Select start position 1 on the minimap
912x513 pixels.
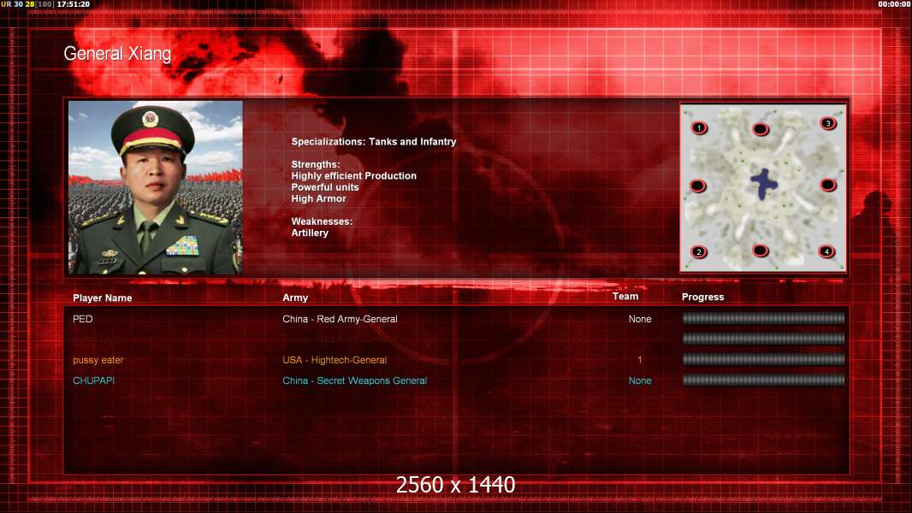699,127
